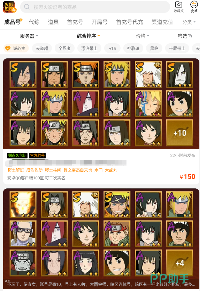The width and height of the screenshot is (200, 291).
Task: Tap the 筛选 filter funnel icon
Action: coord(190,36)
